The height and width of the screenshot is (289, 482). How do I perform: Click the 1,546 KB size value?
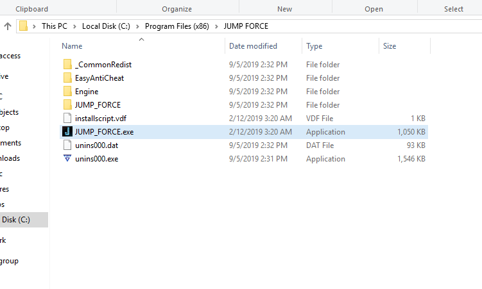[x=411, y=159]
